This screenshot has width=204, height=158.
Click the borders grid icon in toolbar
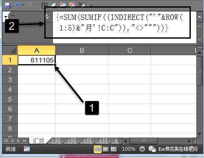point(44,6)
